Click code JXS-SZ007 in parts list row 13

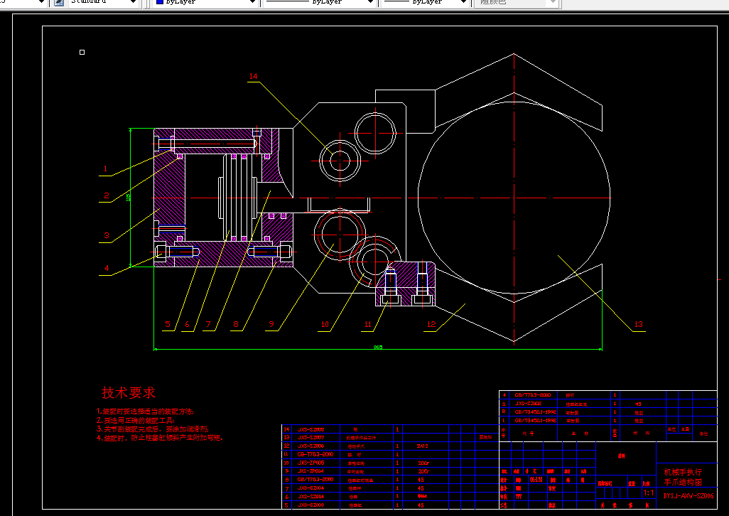(x=310, y=437)
